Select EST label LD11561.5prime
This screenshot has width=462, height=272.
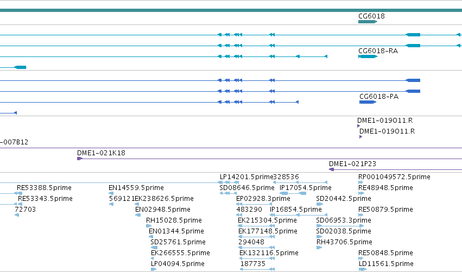pyautogui.click(x=386, y=264)
